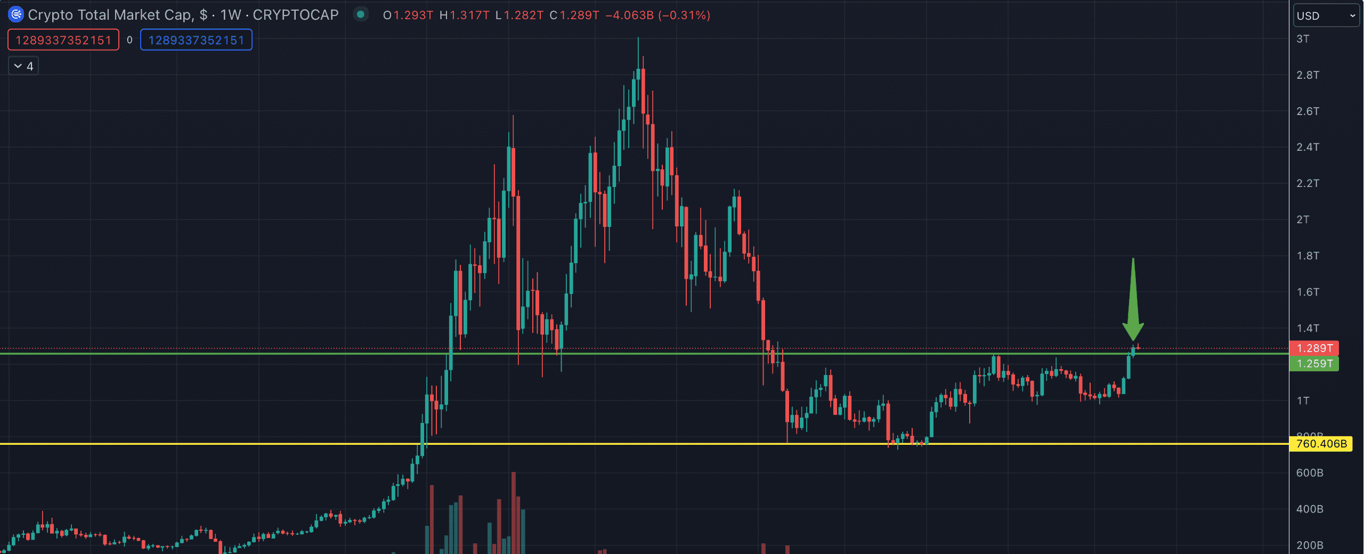Click the high value H1.317T

[x=464, y=15]
